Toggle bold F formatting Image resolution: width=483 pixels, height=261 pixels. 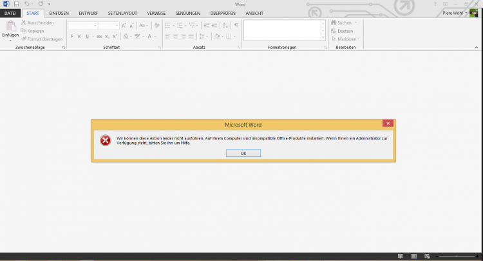click(71, 36)
